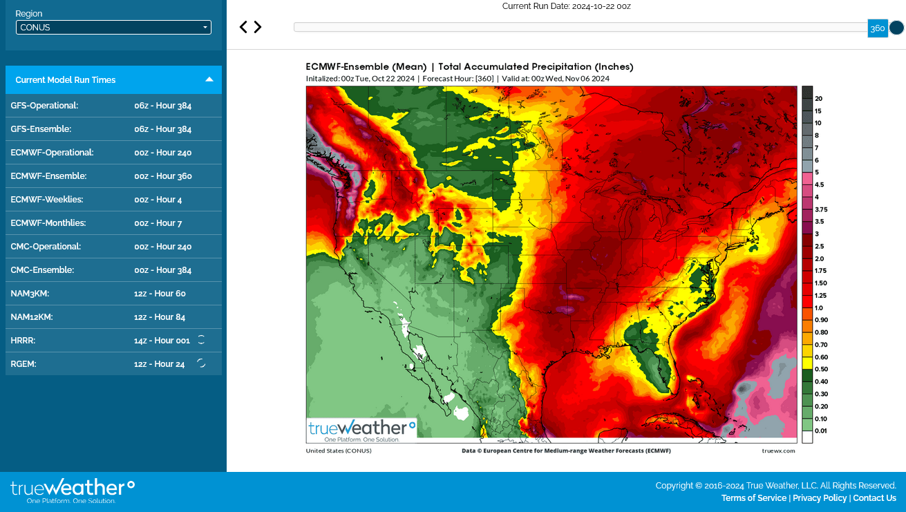Open Terms of Service link

(754, 498)
